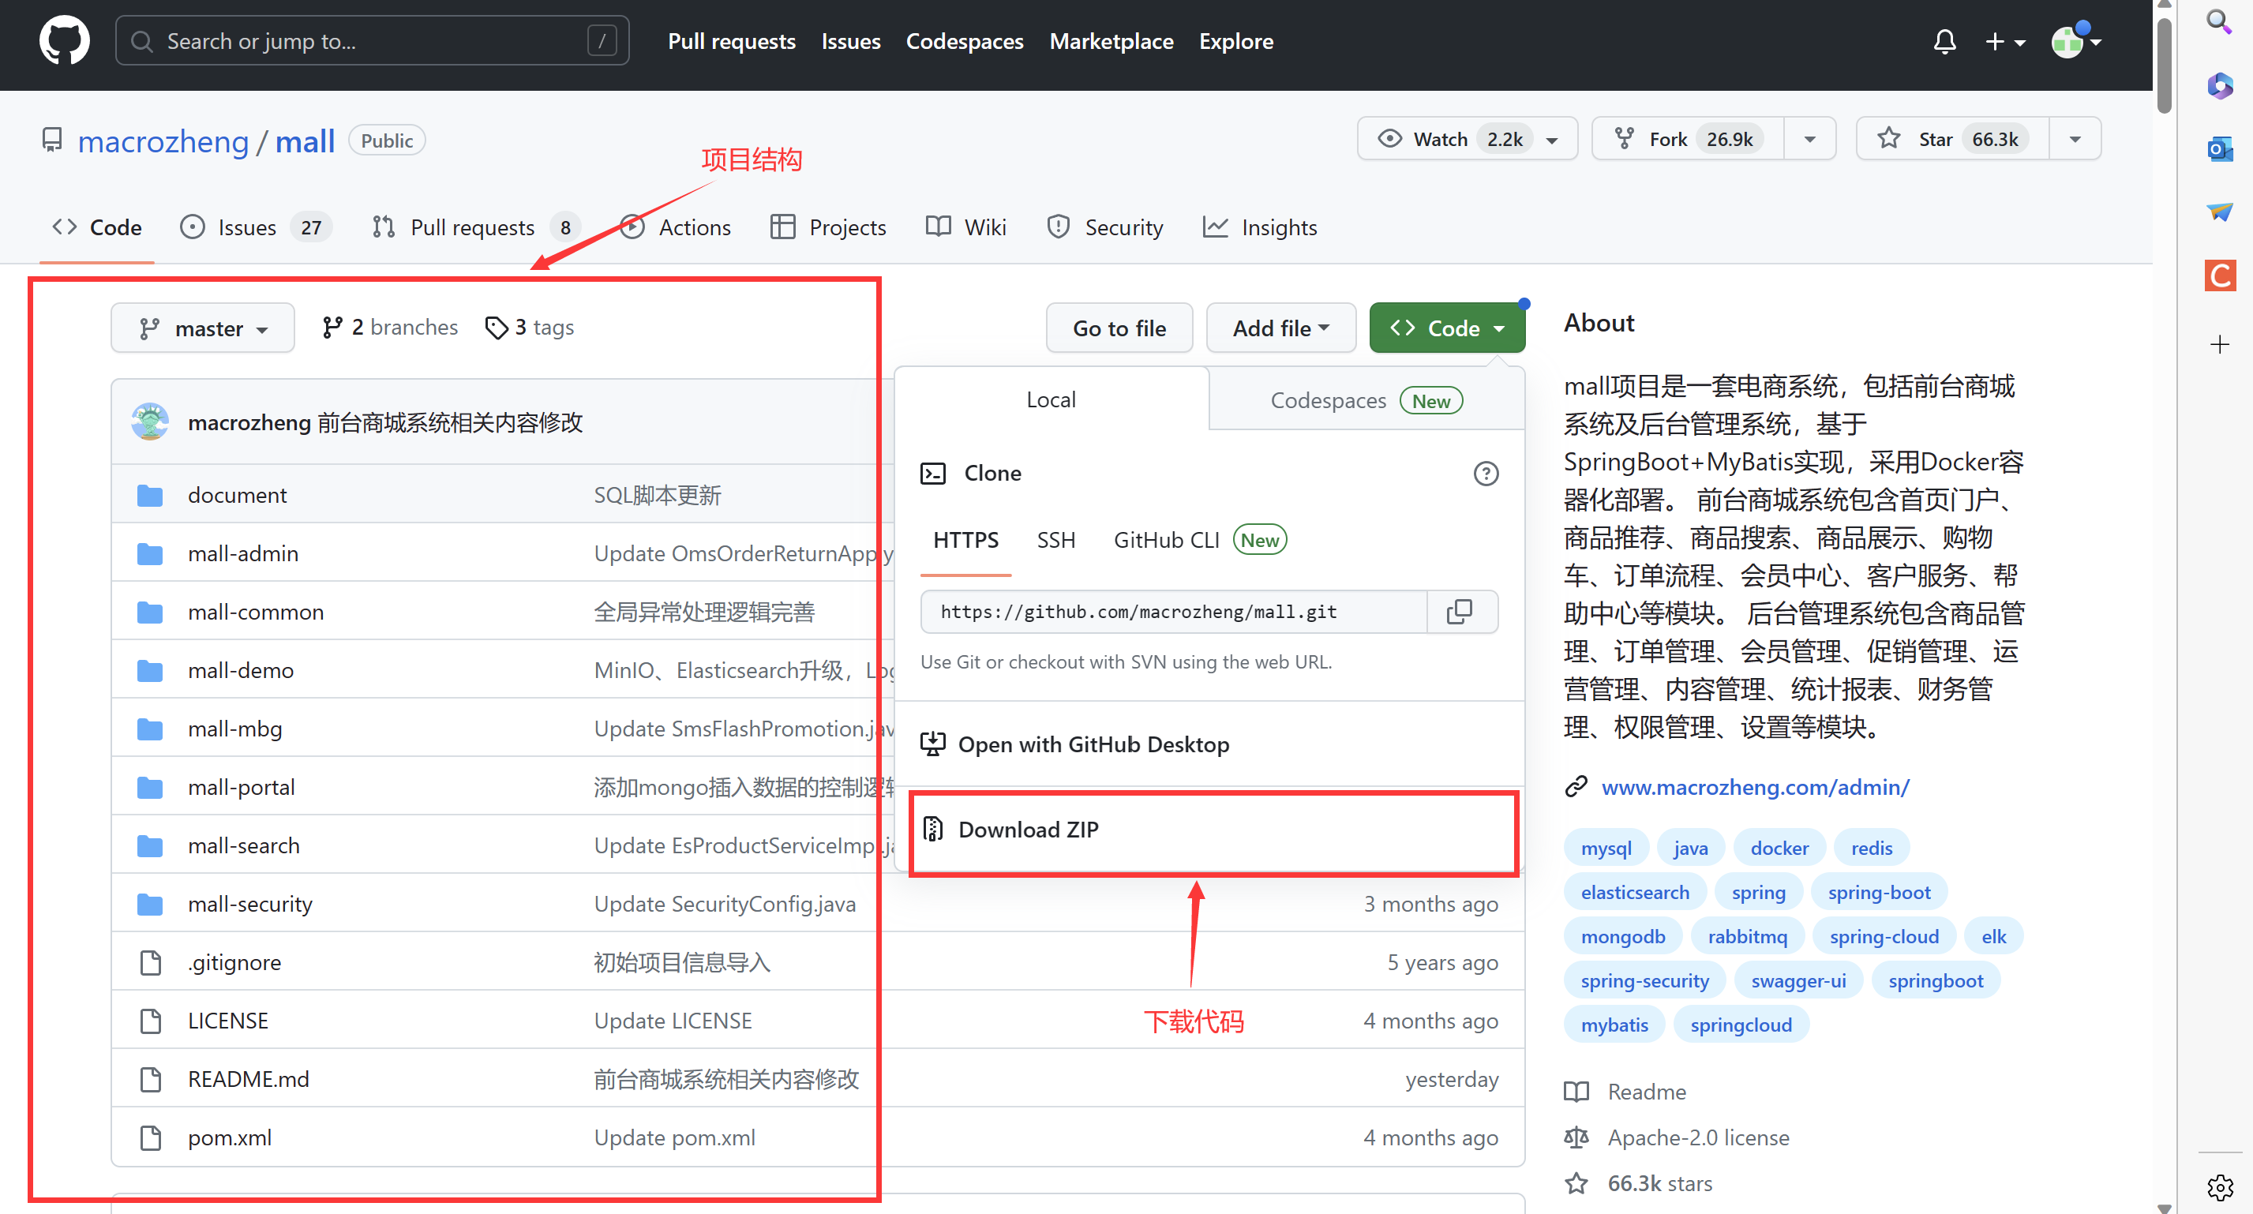Click the Clone help question icon
2253x1214 pixels.
[1485, 473]
